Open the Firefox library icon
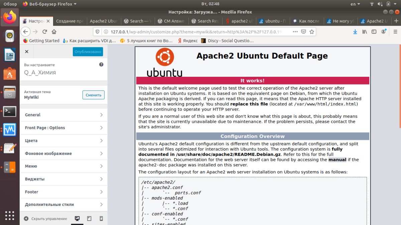Screen dimensions: 401x225 365,32
